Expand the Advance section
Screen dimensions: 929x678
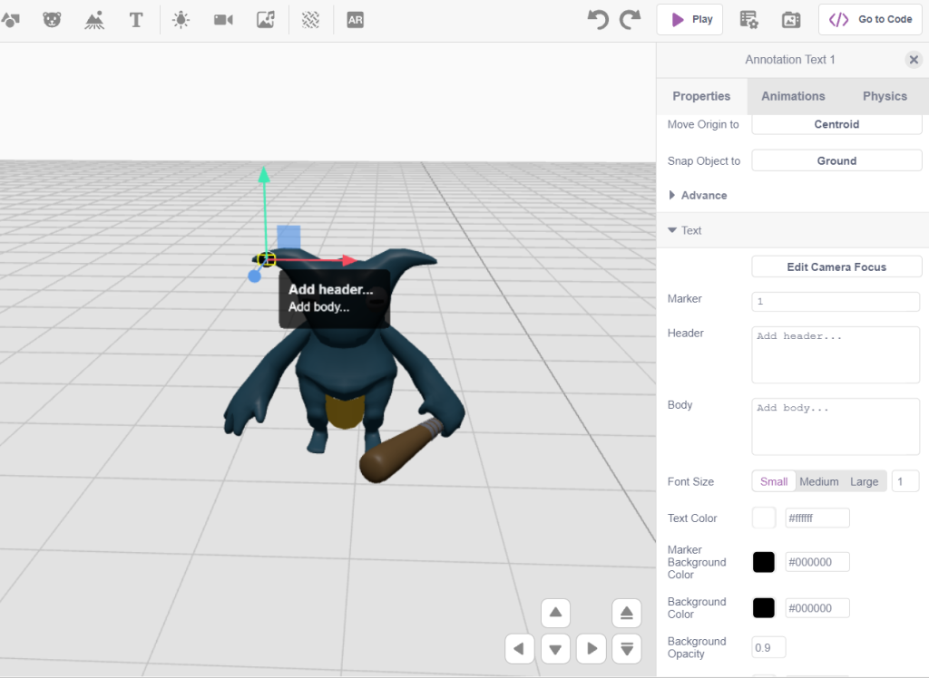(x=698, y=195)
